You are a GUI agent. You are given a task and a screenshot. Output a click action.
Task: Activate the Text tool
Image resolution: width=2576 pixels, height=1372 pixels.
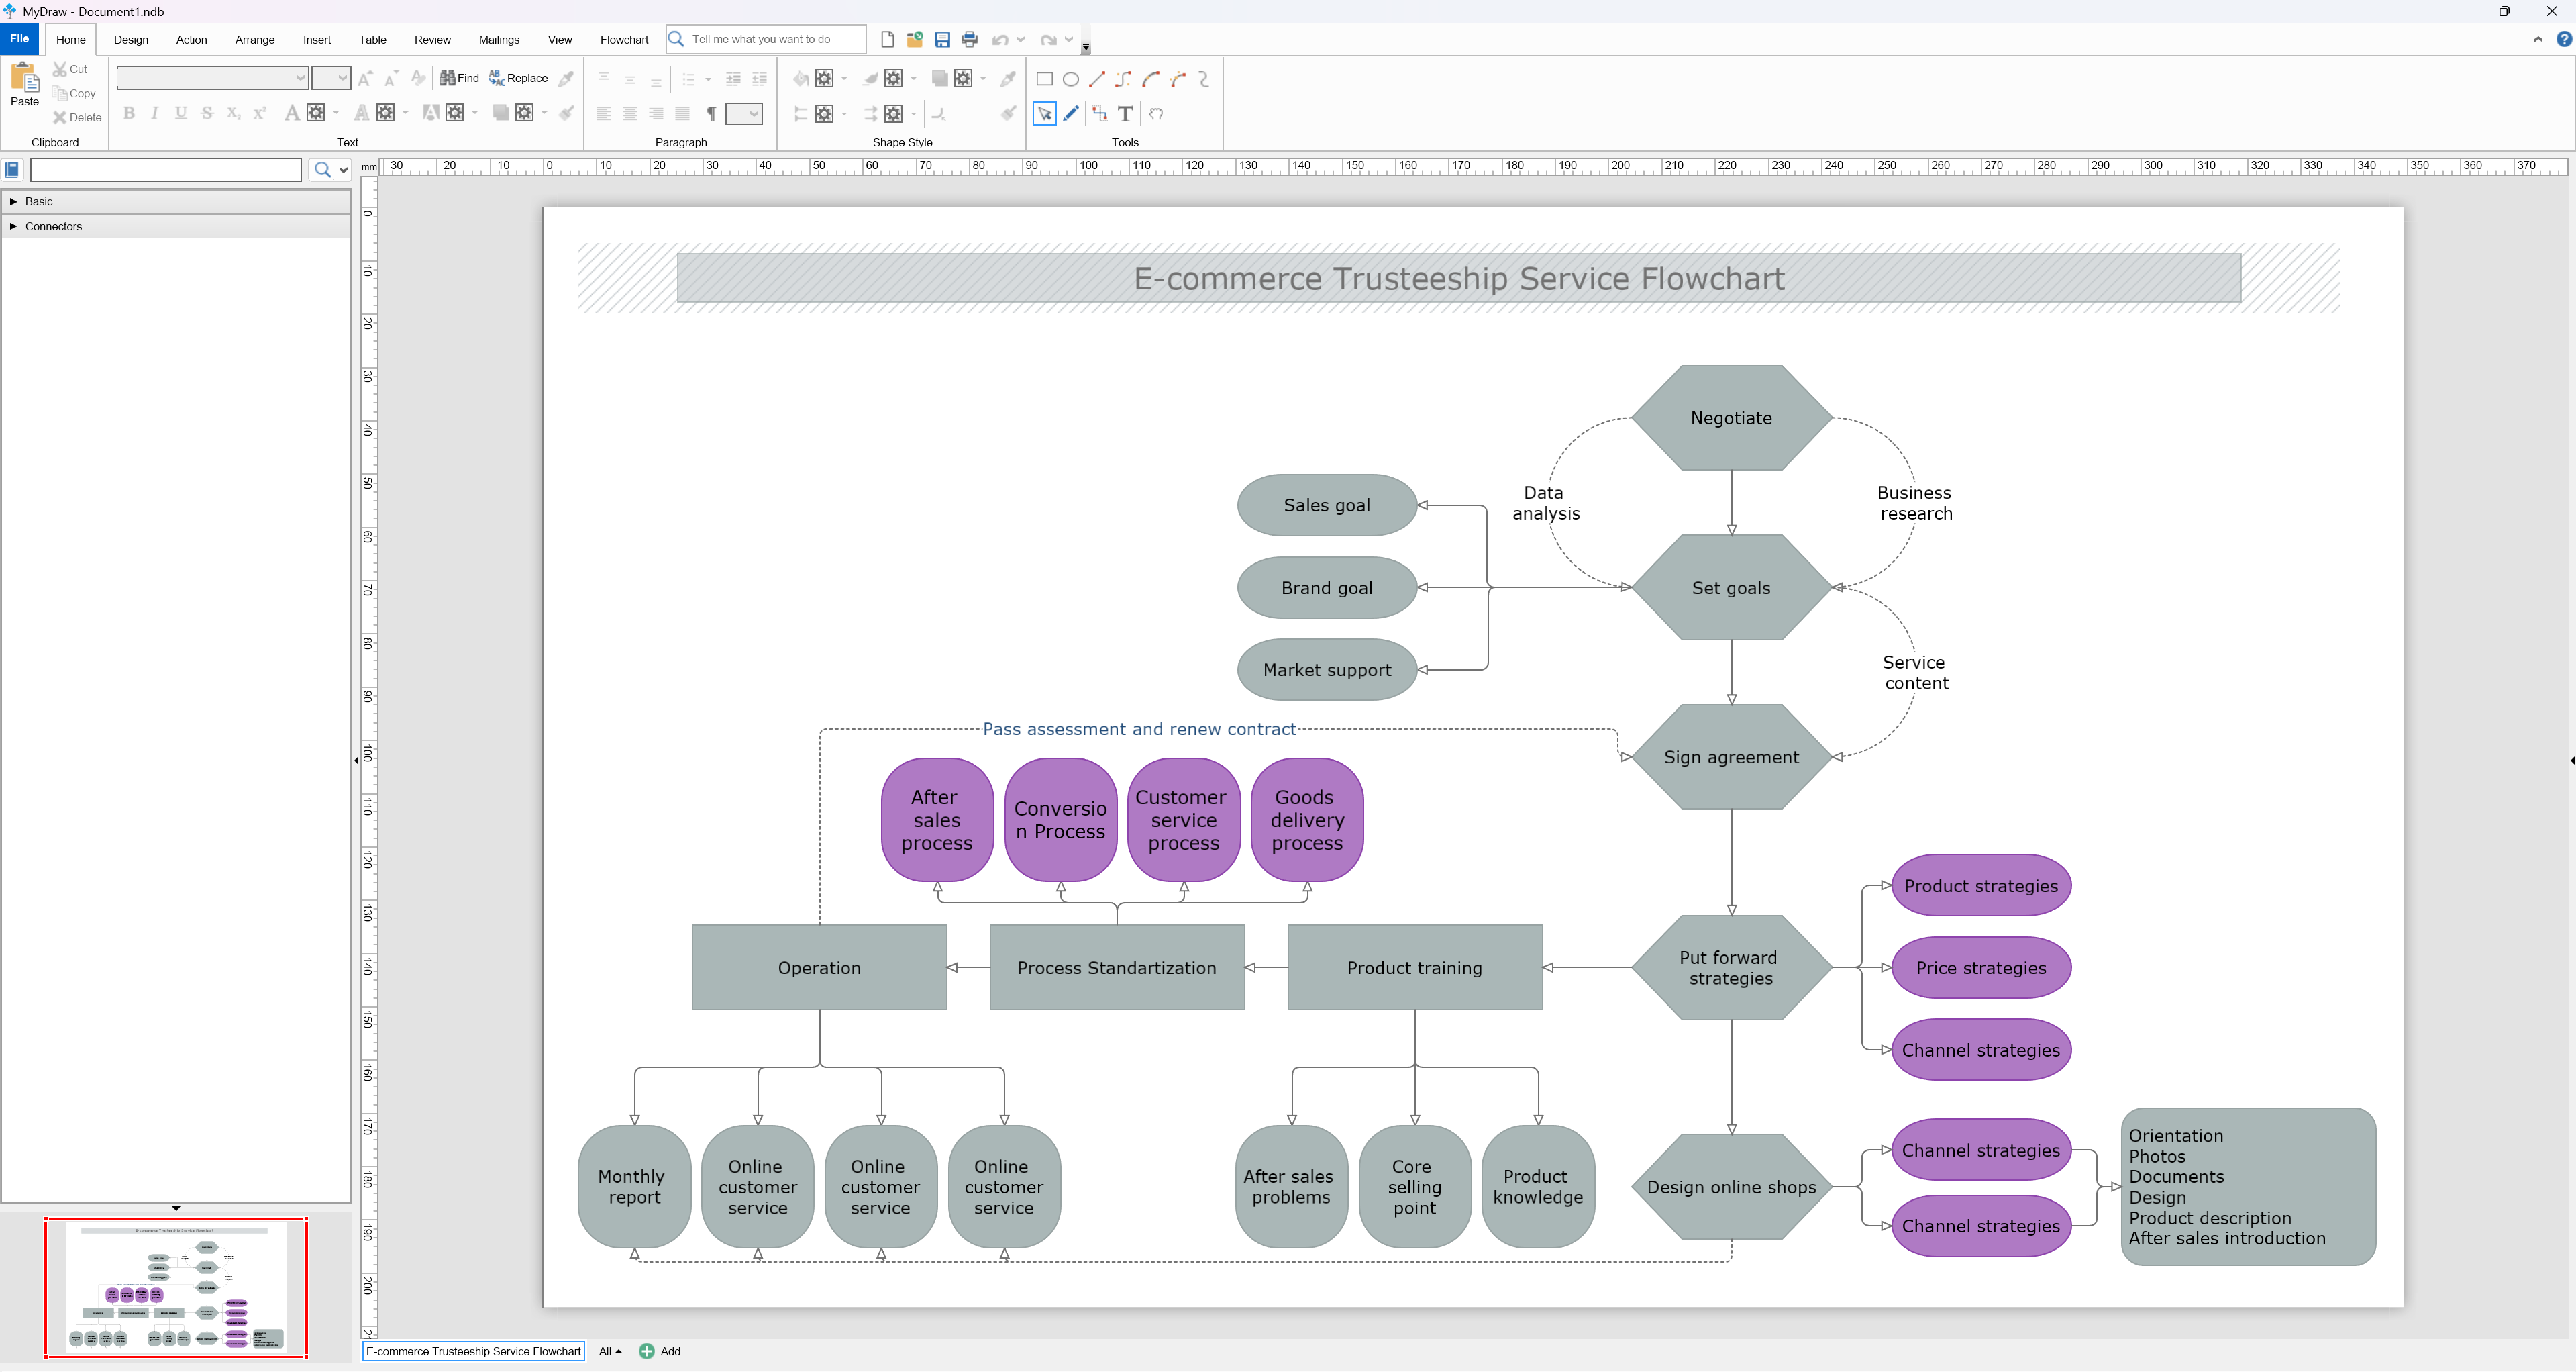pos(1125,114)
